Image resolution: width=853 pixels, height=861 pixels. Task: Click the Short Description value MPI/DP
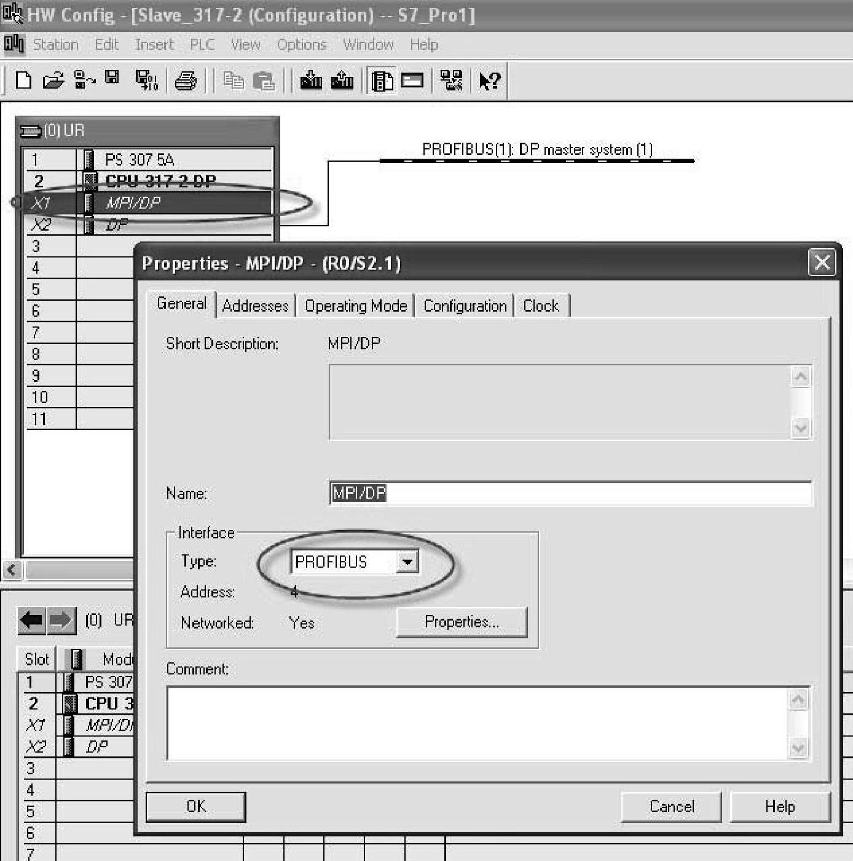(x=354, y=343)
